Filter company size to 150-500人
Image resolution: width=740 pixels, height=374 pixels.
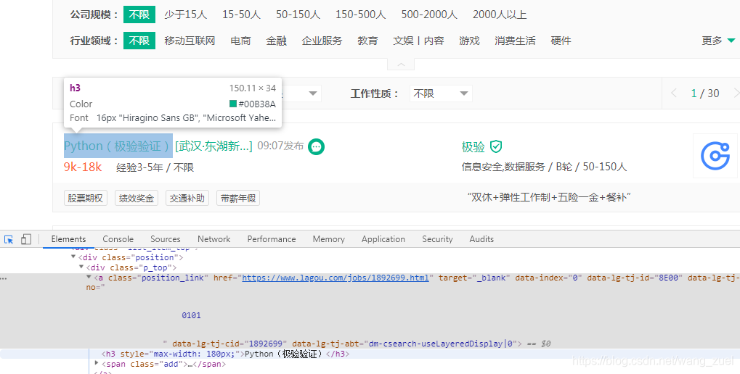point(361,14)
